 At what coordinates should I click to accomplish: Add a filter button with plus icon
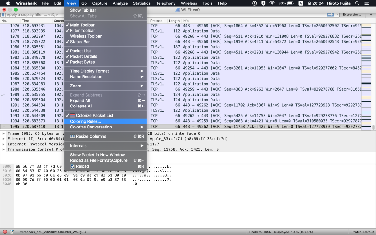(x=371, y=14)
